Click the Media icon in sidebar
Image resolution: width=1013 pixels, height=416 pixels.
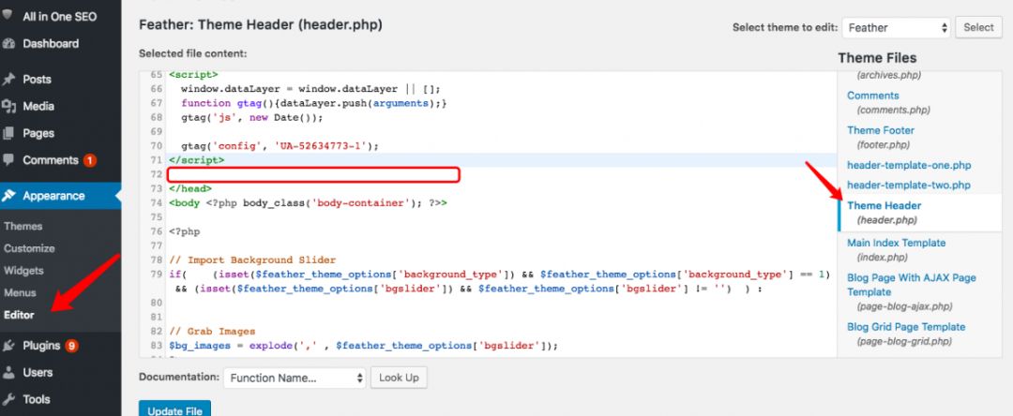pyautogui.click(x=8, y=107)
